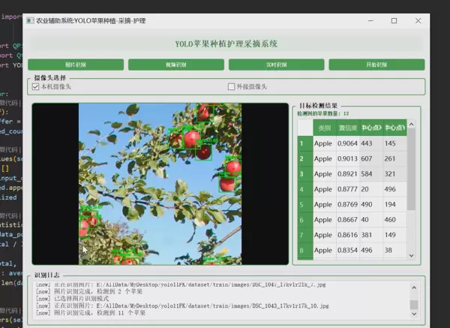This screenshot has width=450, height=328.
Task: Start video recognition with 视频识别 button
Action: tap(176, 65)
